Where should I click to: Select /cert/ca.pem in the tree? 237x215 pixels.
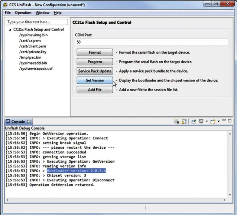(30, 40)
